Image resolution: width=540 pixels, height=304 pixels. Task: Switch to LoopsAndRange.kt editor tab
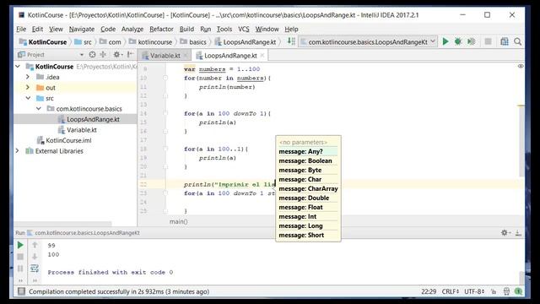pyautogui.click(x=230, y=56)
